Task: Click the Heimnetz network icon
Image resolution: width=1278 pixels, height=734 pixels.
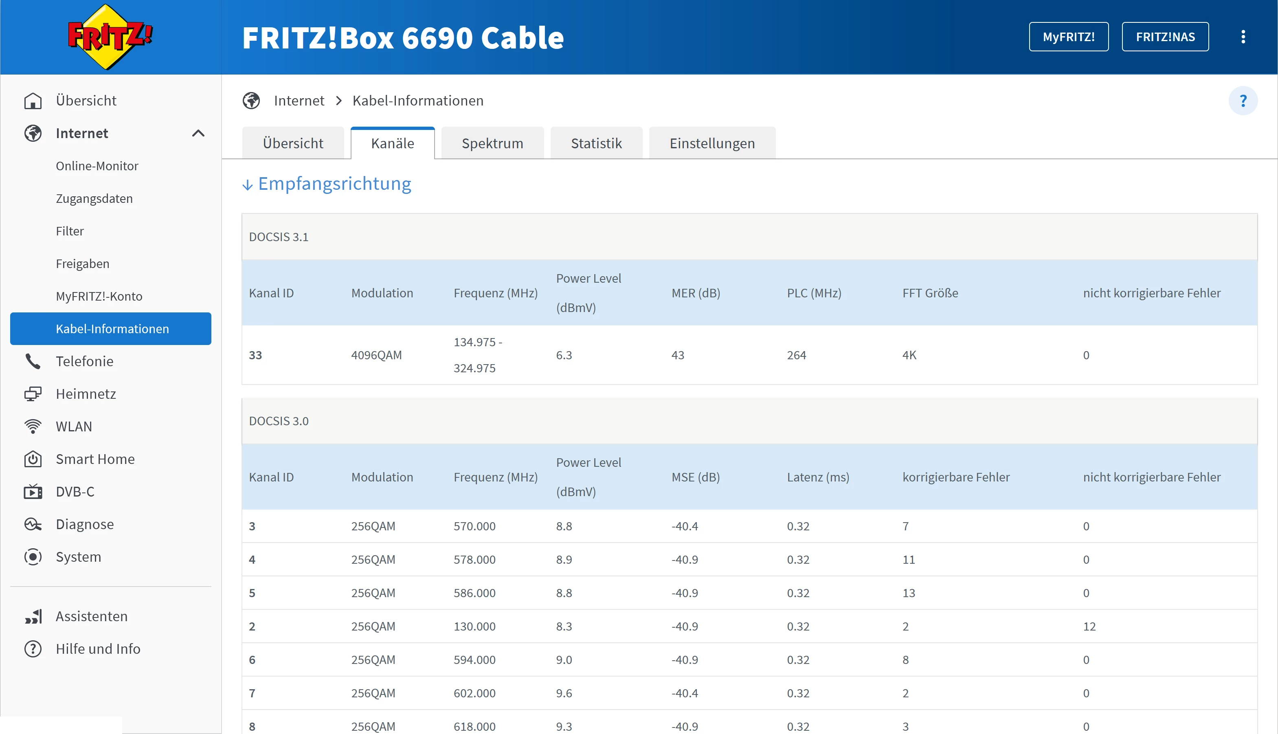Action: click(x=33, y=394)
